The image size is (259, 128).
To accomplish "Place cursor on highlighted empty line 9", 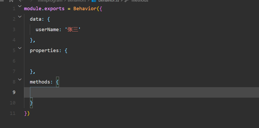I will (132, 92).
